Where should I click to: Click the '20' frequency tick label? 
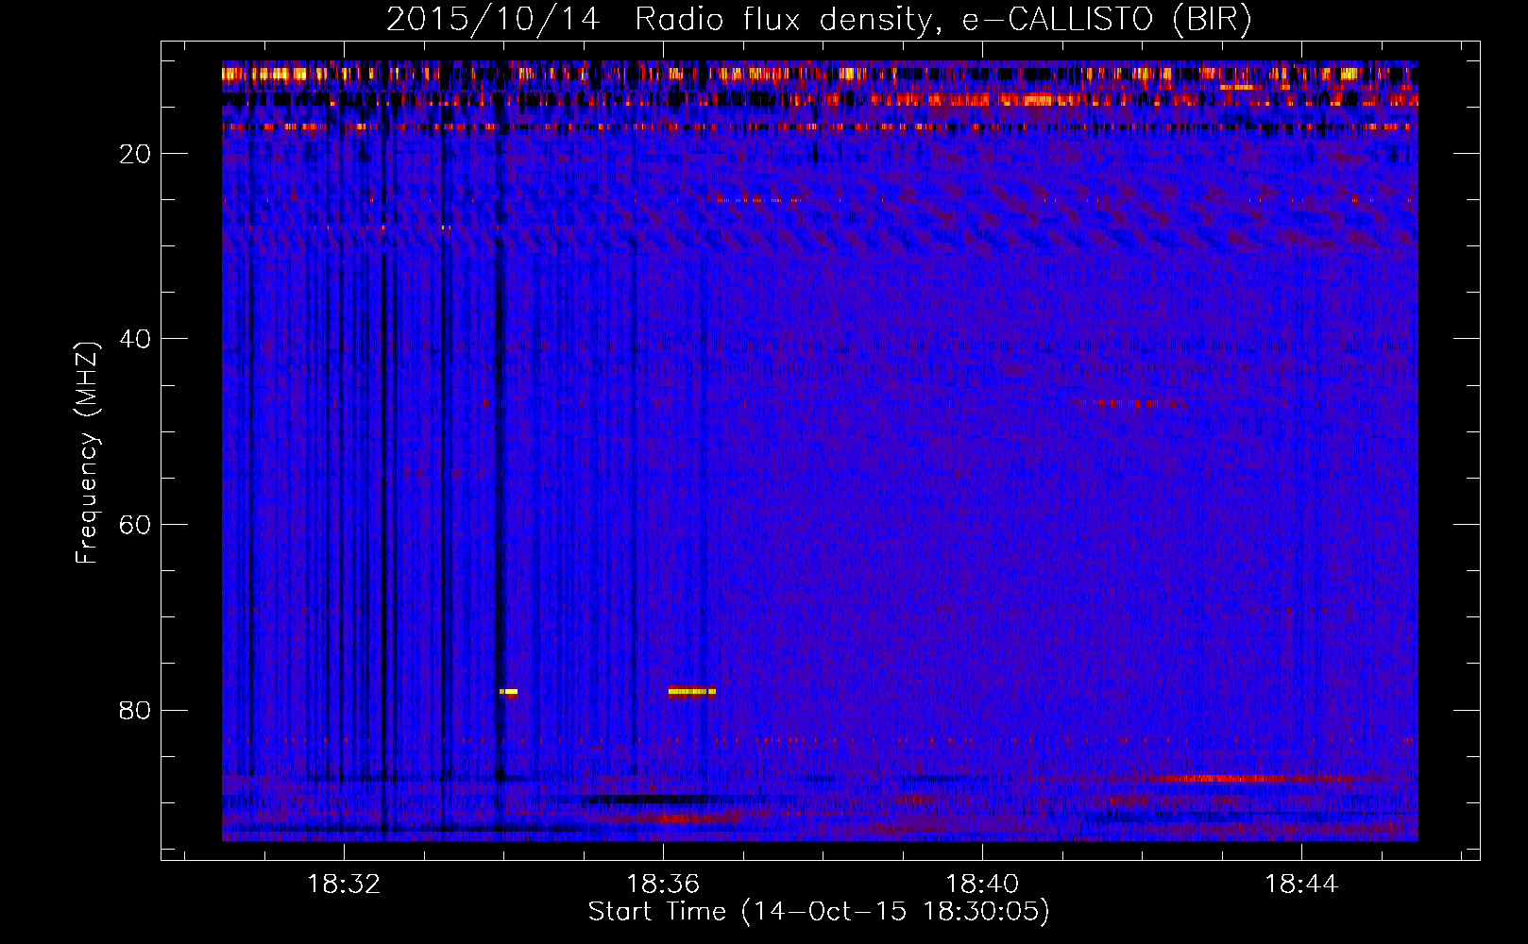click(x=135, y=154)
